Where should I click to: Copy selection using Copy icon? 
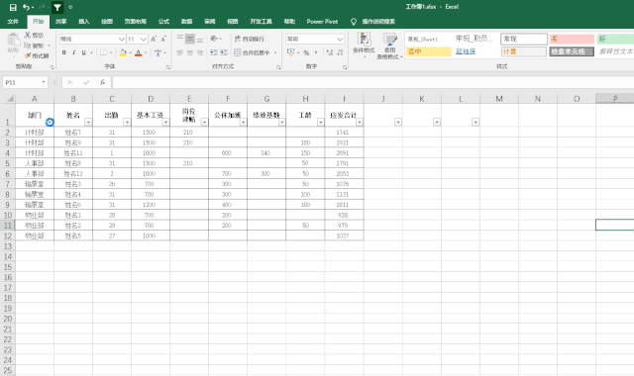tap(34, 46)
